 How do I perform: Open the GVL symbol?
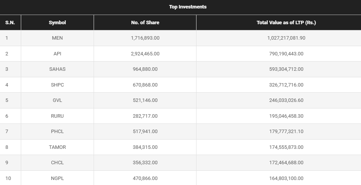(57, 100)
